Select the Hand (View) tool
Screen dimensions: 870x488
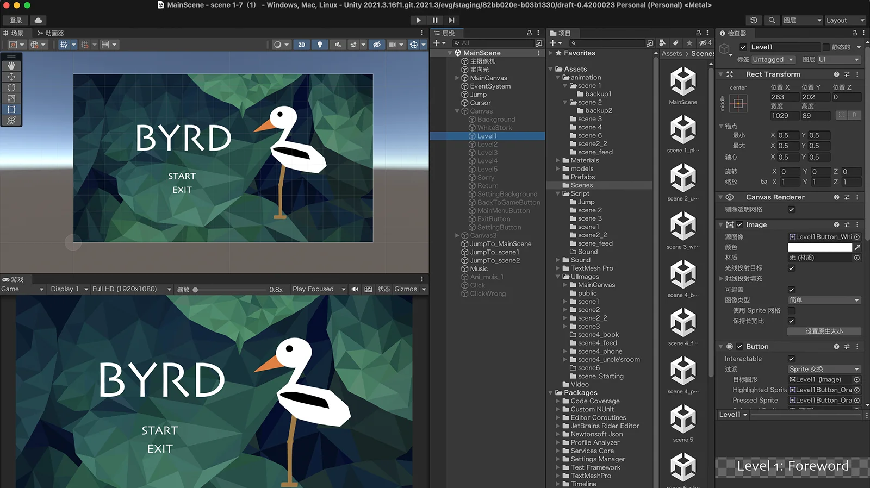point(11,66)
